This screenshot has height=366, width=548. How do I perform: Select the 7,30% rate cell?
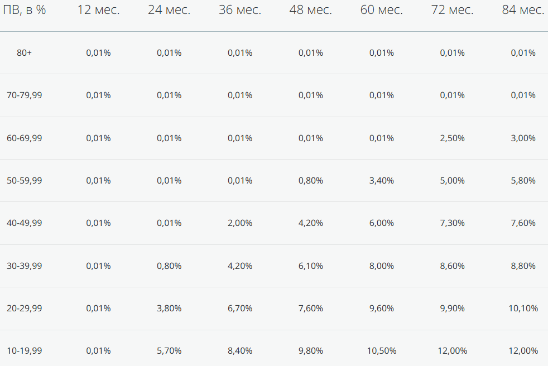452,223
